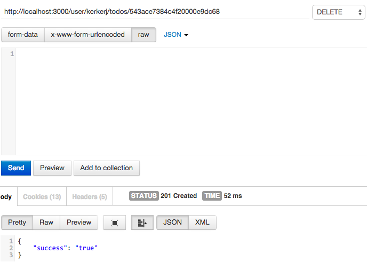Set response format to XML
Screen dimensions: 367x270
tap(202, 223)
